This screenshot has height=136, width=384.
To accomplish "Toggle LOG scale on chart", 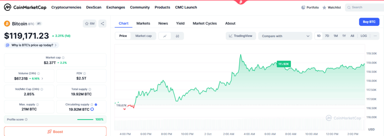I will coord(364,36).
